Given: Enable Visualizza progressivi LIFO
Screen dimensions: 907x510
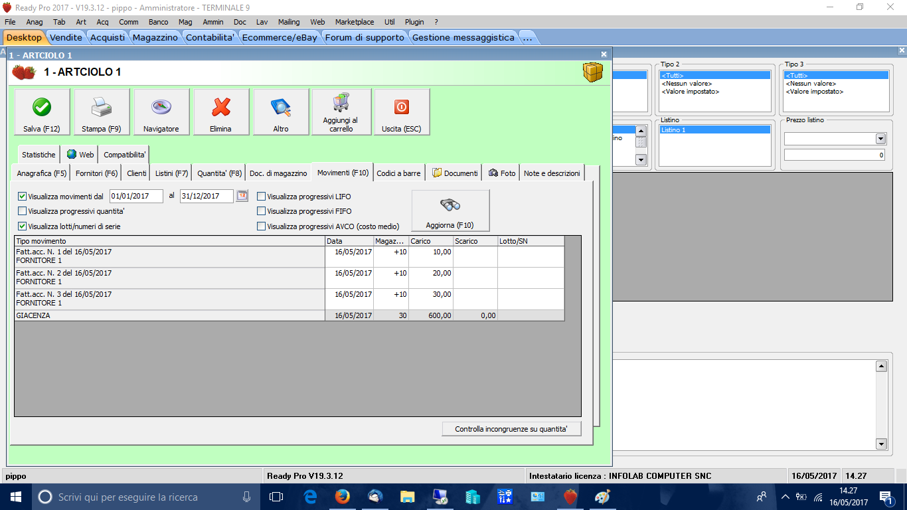Looking at the screenshot, I should click(x=261, y=197).
